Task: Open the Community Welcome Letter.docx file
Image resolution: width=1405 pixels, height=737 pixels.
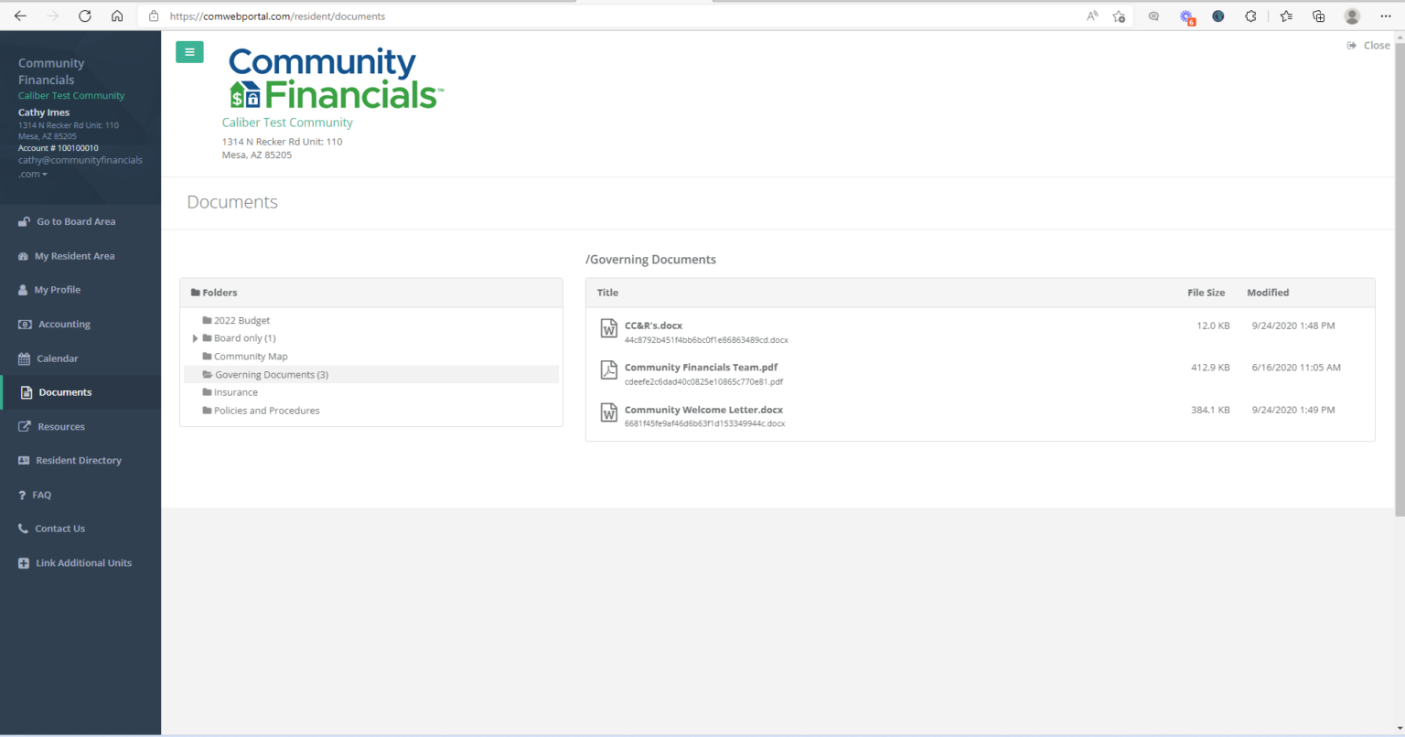Action: pos(703,410)
